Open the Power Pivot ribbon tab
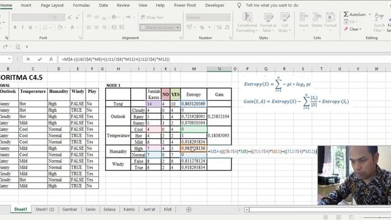Viewport: 391px width, 220px height. click(185, 5)
